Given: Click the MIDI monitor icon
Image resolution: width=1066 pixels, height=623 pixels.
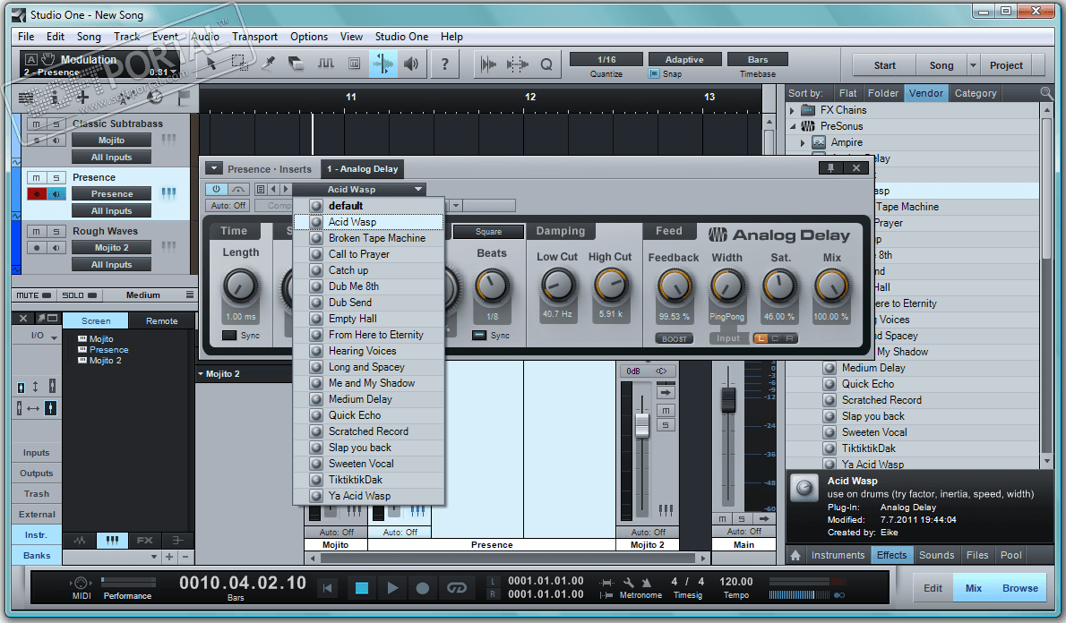Looking at the screenshot, I should (81, 583).
